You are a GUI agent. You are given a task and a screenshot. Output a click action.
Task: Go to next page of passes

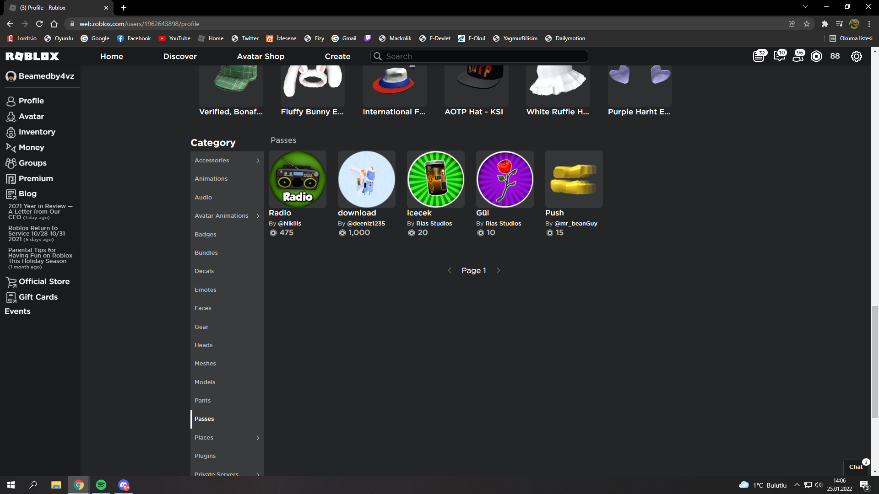pyautogui.click(x=498, y=270)
